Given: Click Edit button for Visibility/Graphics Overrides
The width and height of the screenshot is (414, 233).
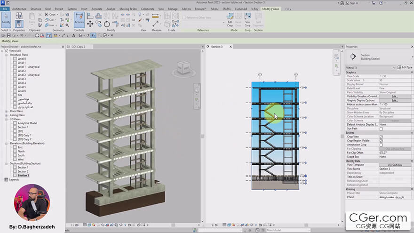Looking at the screenshot, I should (x=395, y=96).
